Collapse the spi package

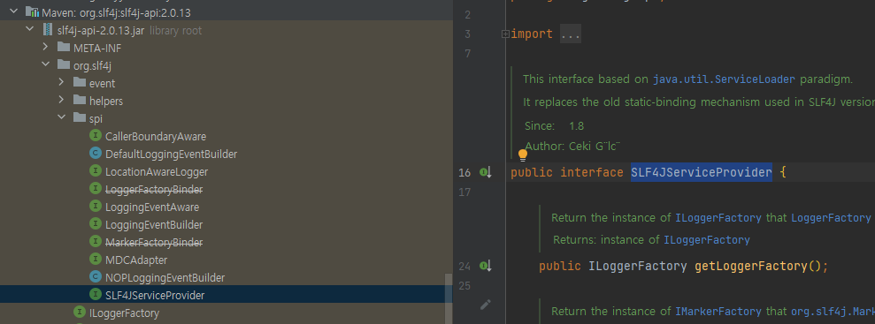61,118
